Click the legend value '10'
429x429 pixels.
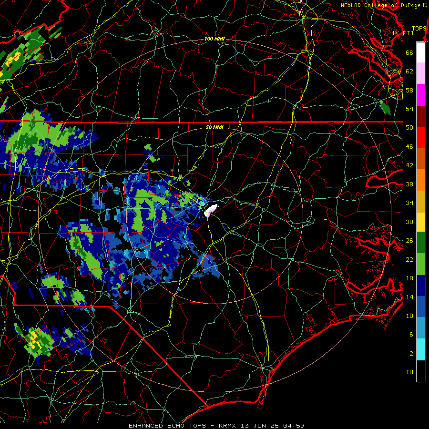[409, 316]
